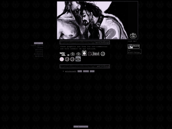
Task: Click the navigate sidebar heading
Action: click(x=39, y=43)
